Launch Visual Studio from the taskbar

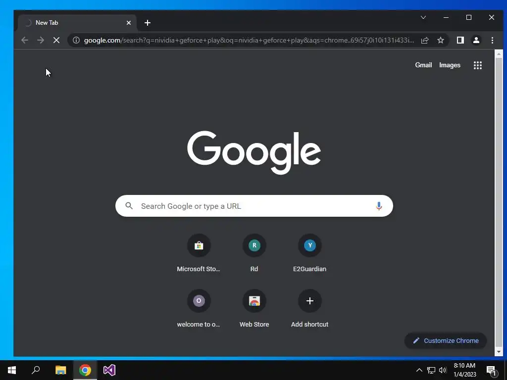pos(109,370)
